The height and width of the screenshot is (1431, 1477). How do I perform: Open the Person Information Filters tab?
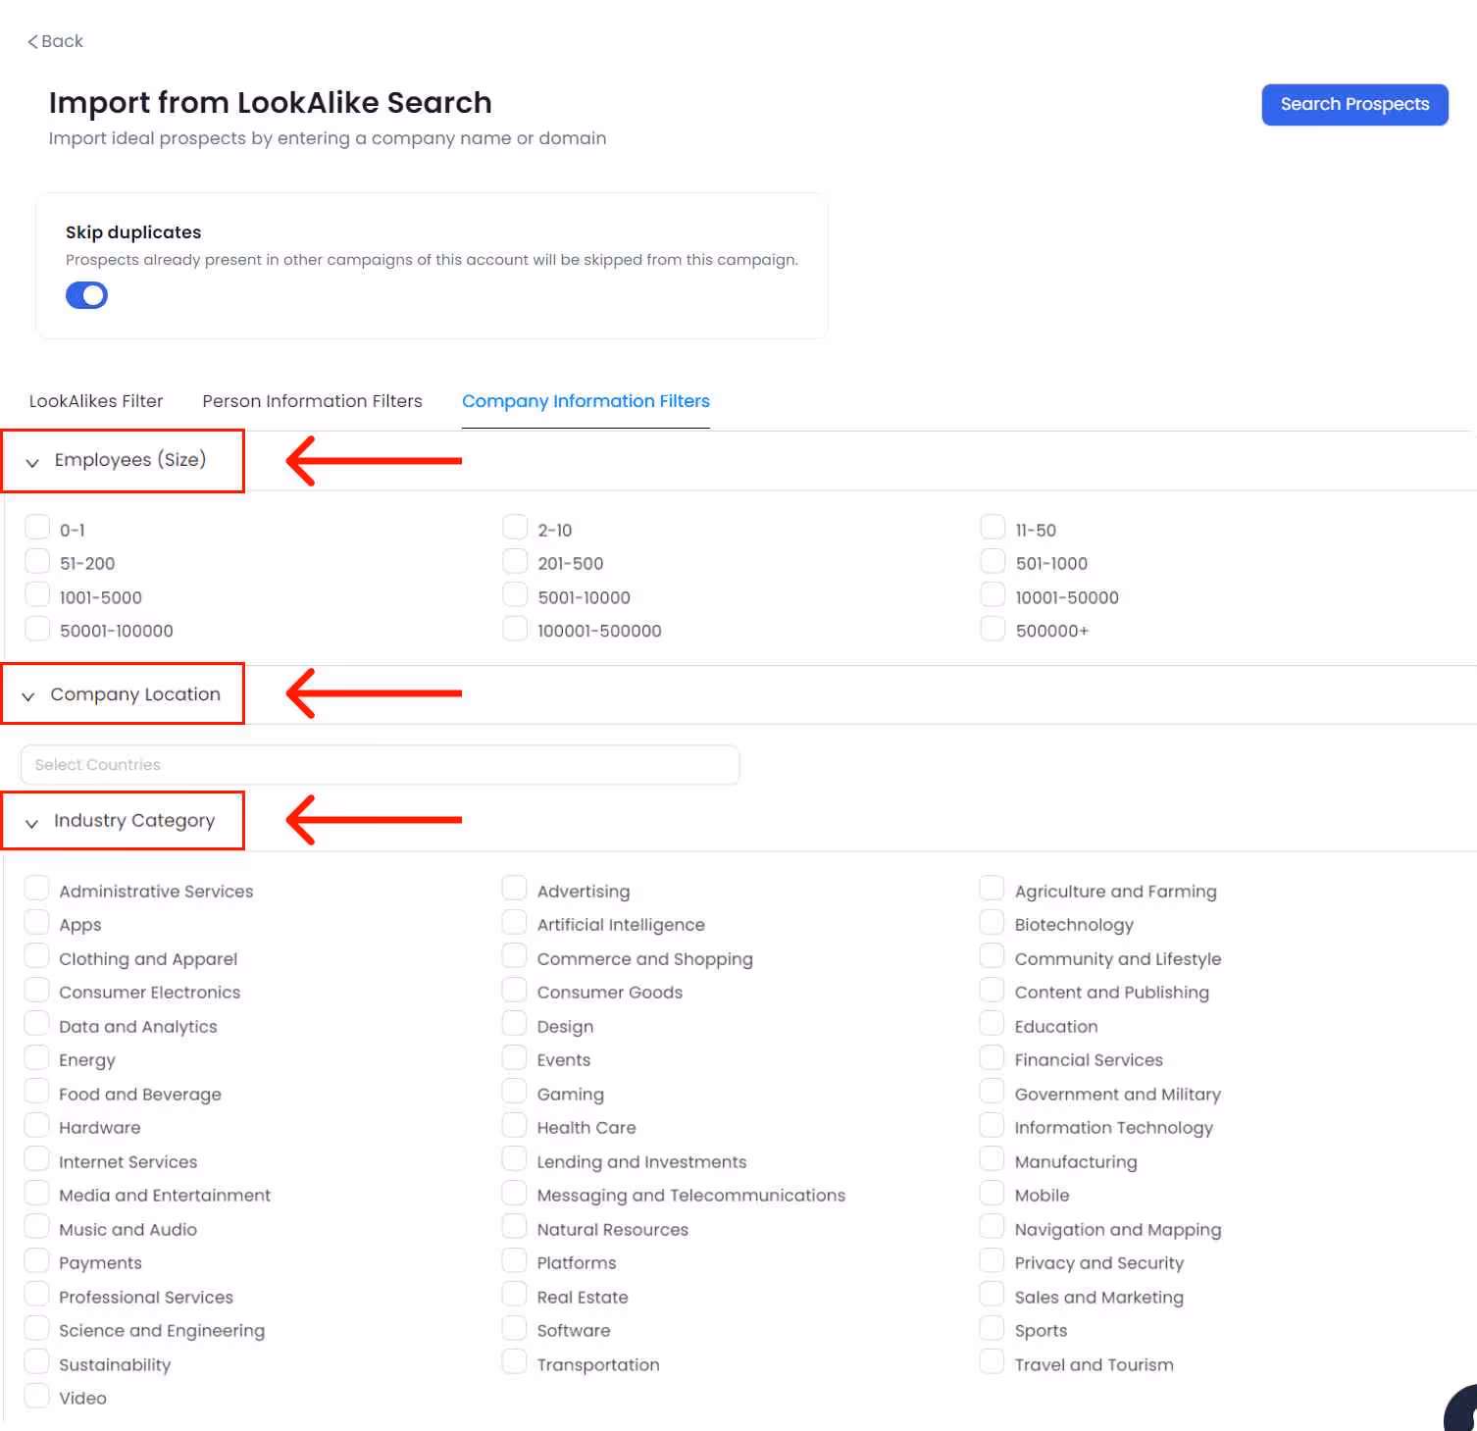(x=312, y=401)
